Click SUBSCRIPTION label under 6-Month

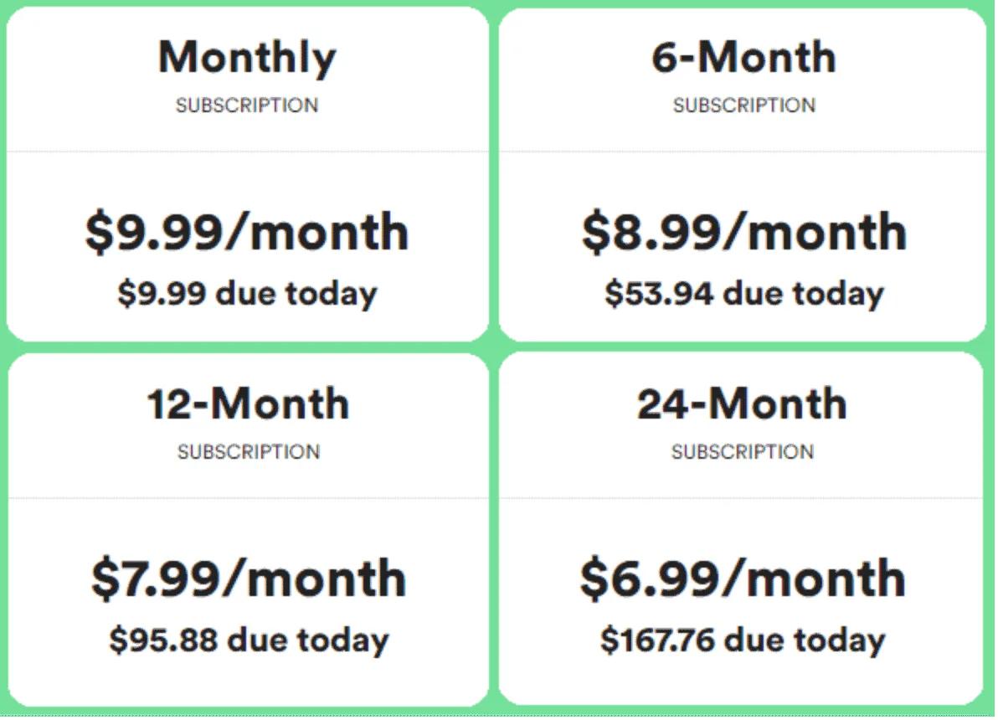(x=744, y=105)
